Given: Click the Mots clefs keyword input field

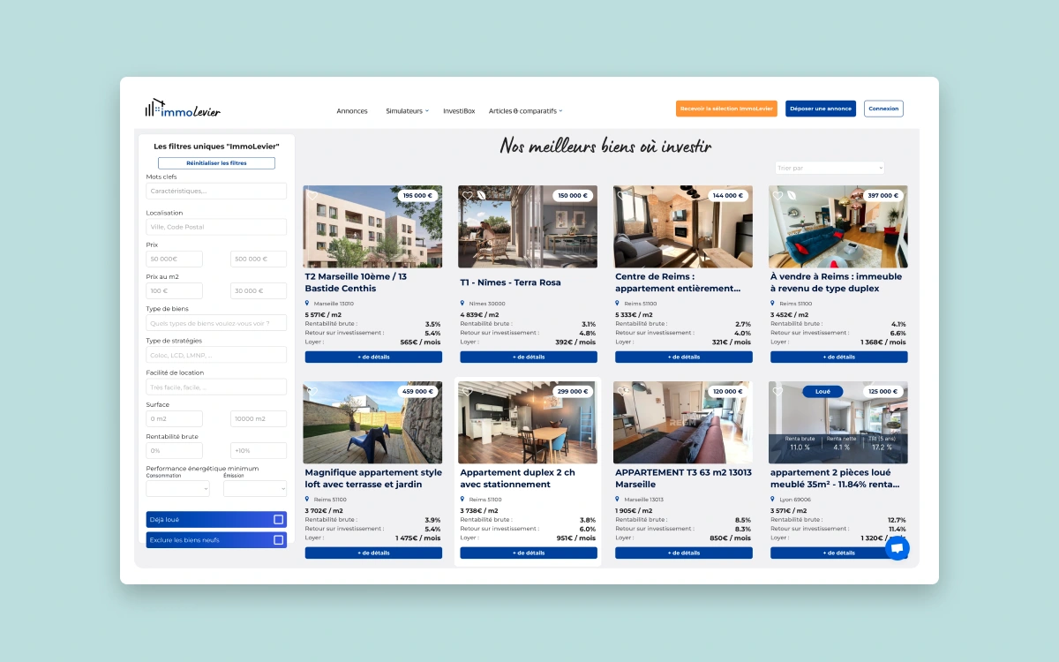Looking at the screenshot, I should 216,191.
